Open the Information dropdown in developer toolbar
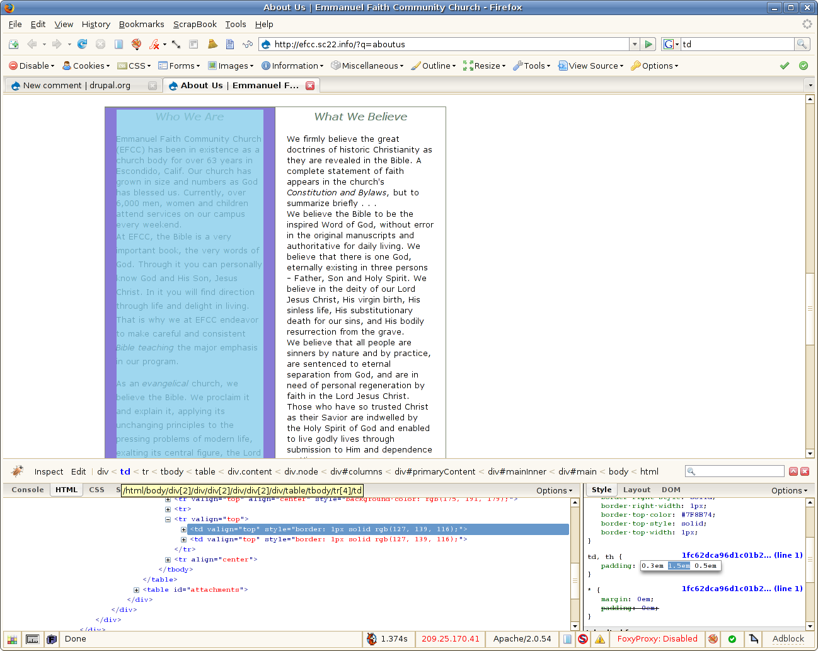Image resolution: width=818 pixels, height=651 pixels. (x=292, y=66)
